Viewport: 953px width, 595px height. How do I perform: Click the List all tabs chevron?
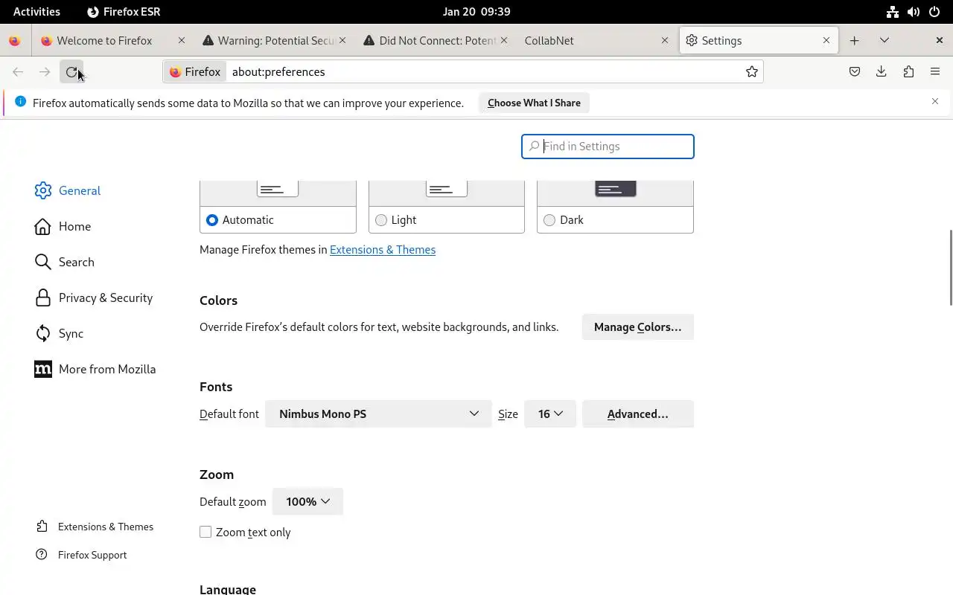(885, 41)
